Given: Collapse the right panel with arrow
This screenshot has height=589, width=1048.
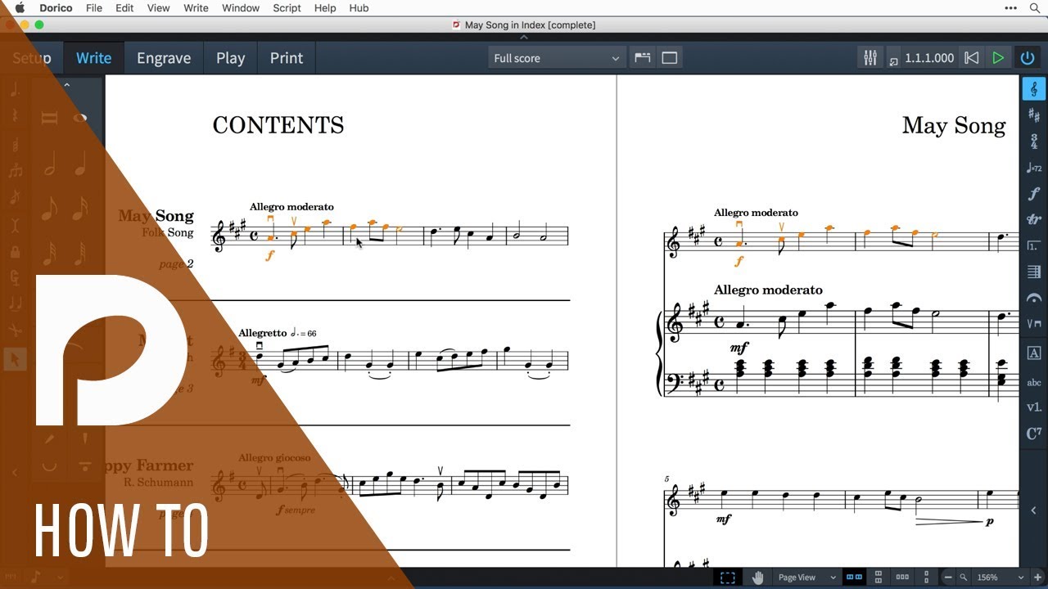Looking at the screenshot, I should point(1033,510).
